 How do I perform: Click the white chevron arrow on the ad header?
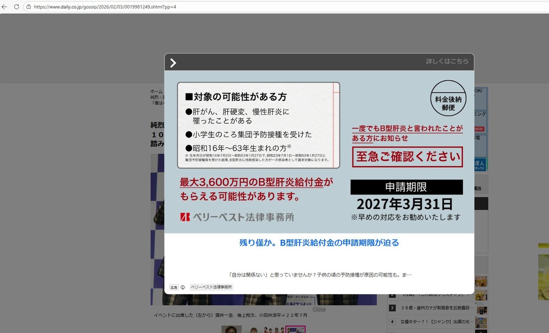point(173,63)
